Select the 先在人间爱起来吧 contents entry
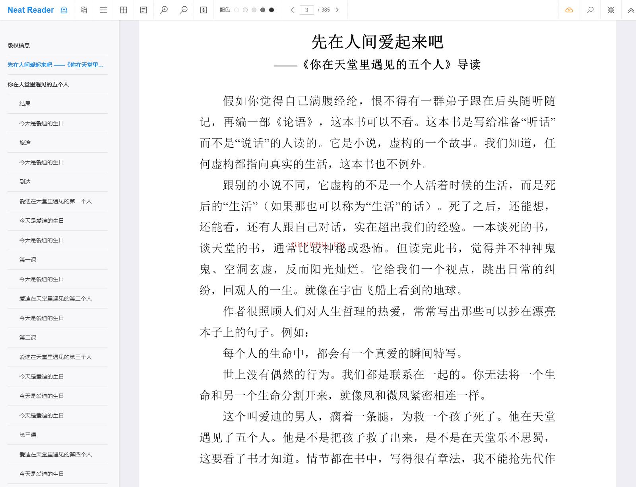Image resolution: width=636 pixels, height=487 pixels. (56, 65)
